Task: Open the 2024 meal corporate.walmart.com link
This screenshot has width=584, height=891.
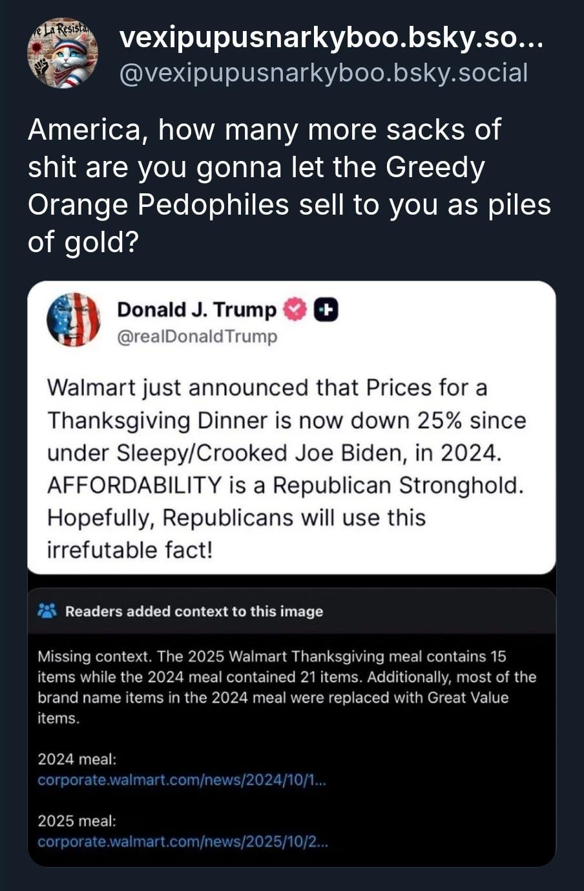Action: 182,780
